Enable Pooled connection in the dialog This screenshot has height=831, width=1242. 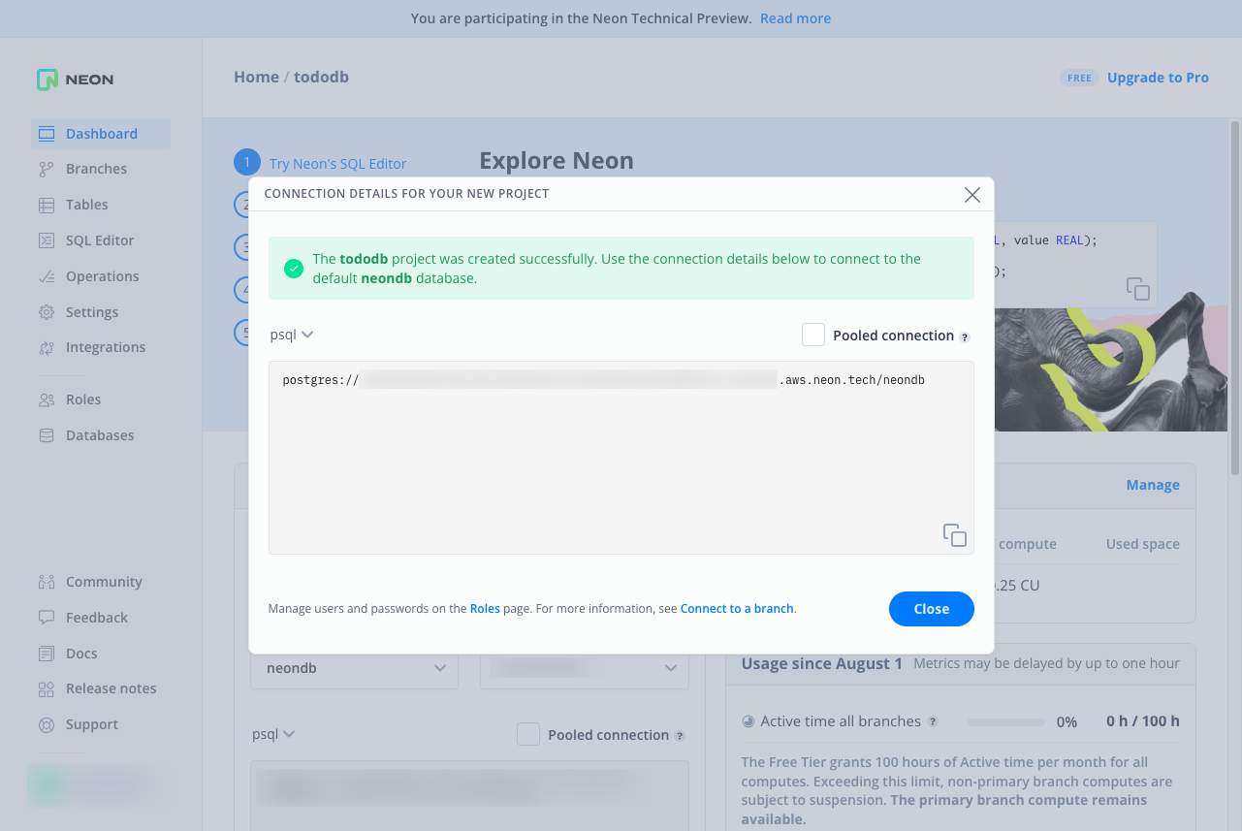tap(813, 335)
